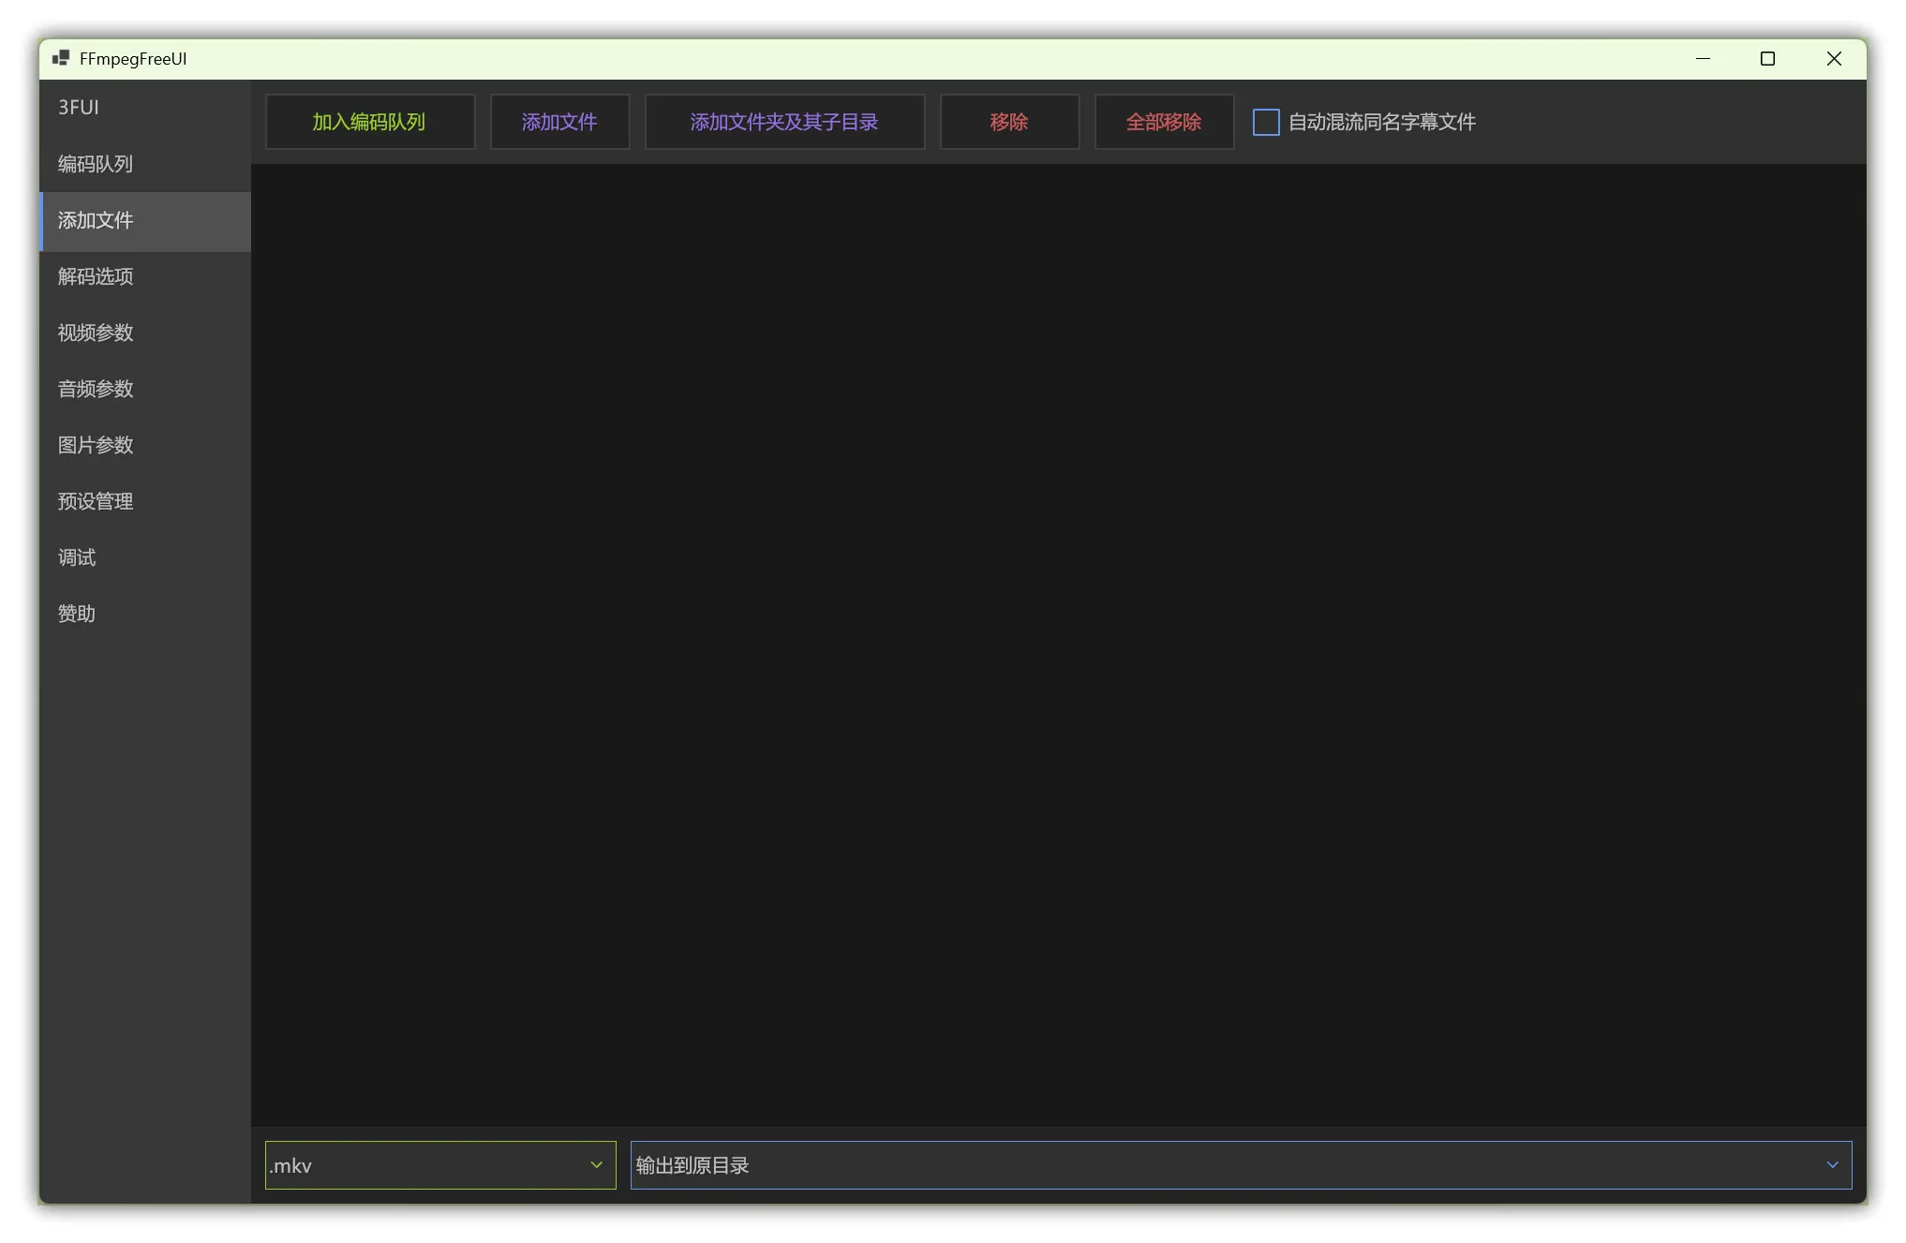Minimize the FFmpegFreeUI window
The width and height of the screenshot is (1906, 1243).
pos(1703,59)
